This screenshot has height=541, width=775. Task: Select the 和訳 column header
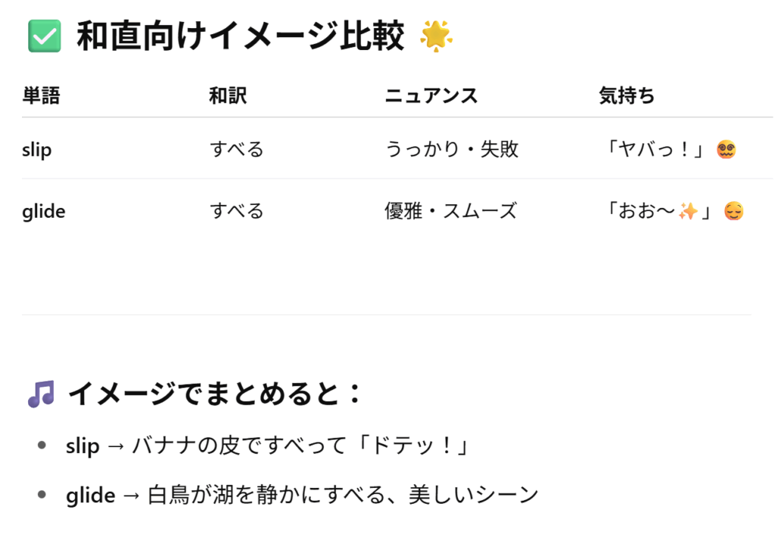[x=228, y=95]
